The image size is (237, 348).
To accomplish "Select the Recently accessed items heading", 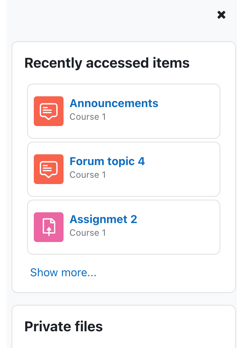I will click(x=107, y=63).
